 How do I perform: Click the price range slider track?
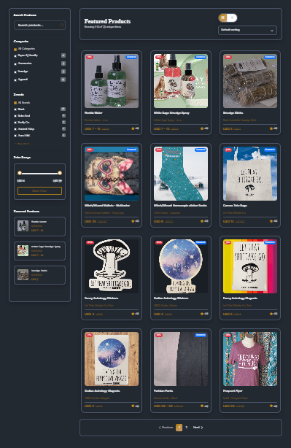tap(39, 173)
